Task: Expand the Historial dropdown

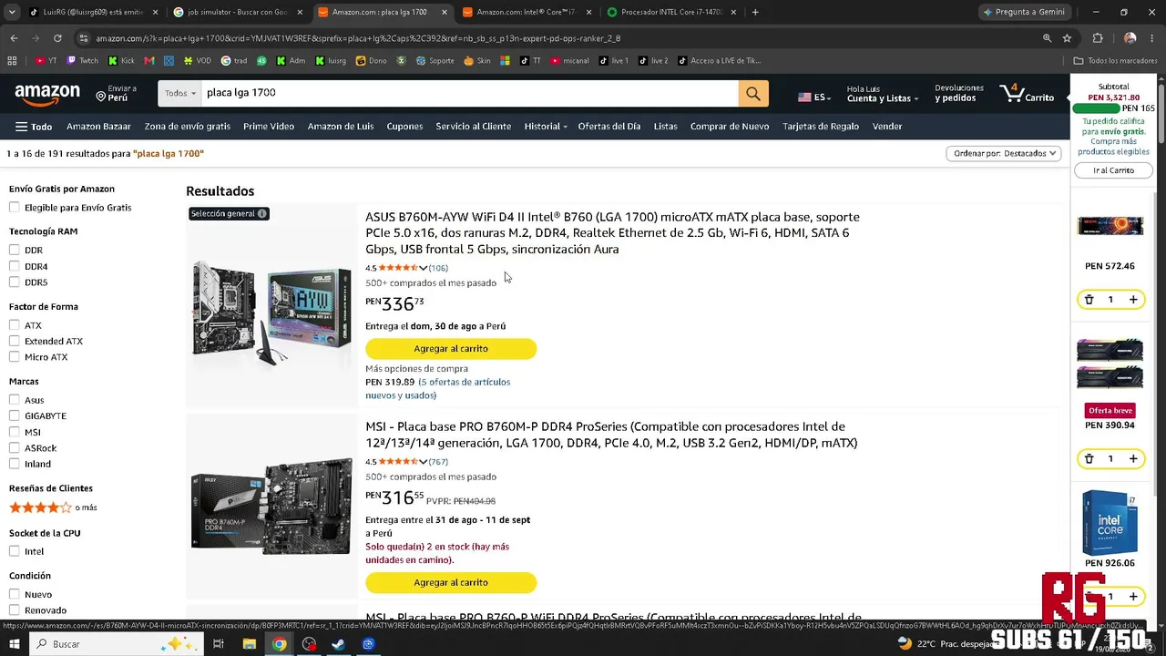Action: (x=546, y=127)
